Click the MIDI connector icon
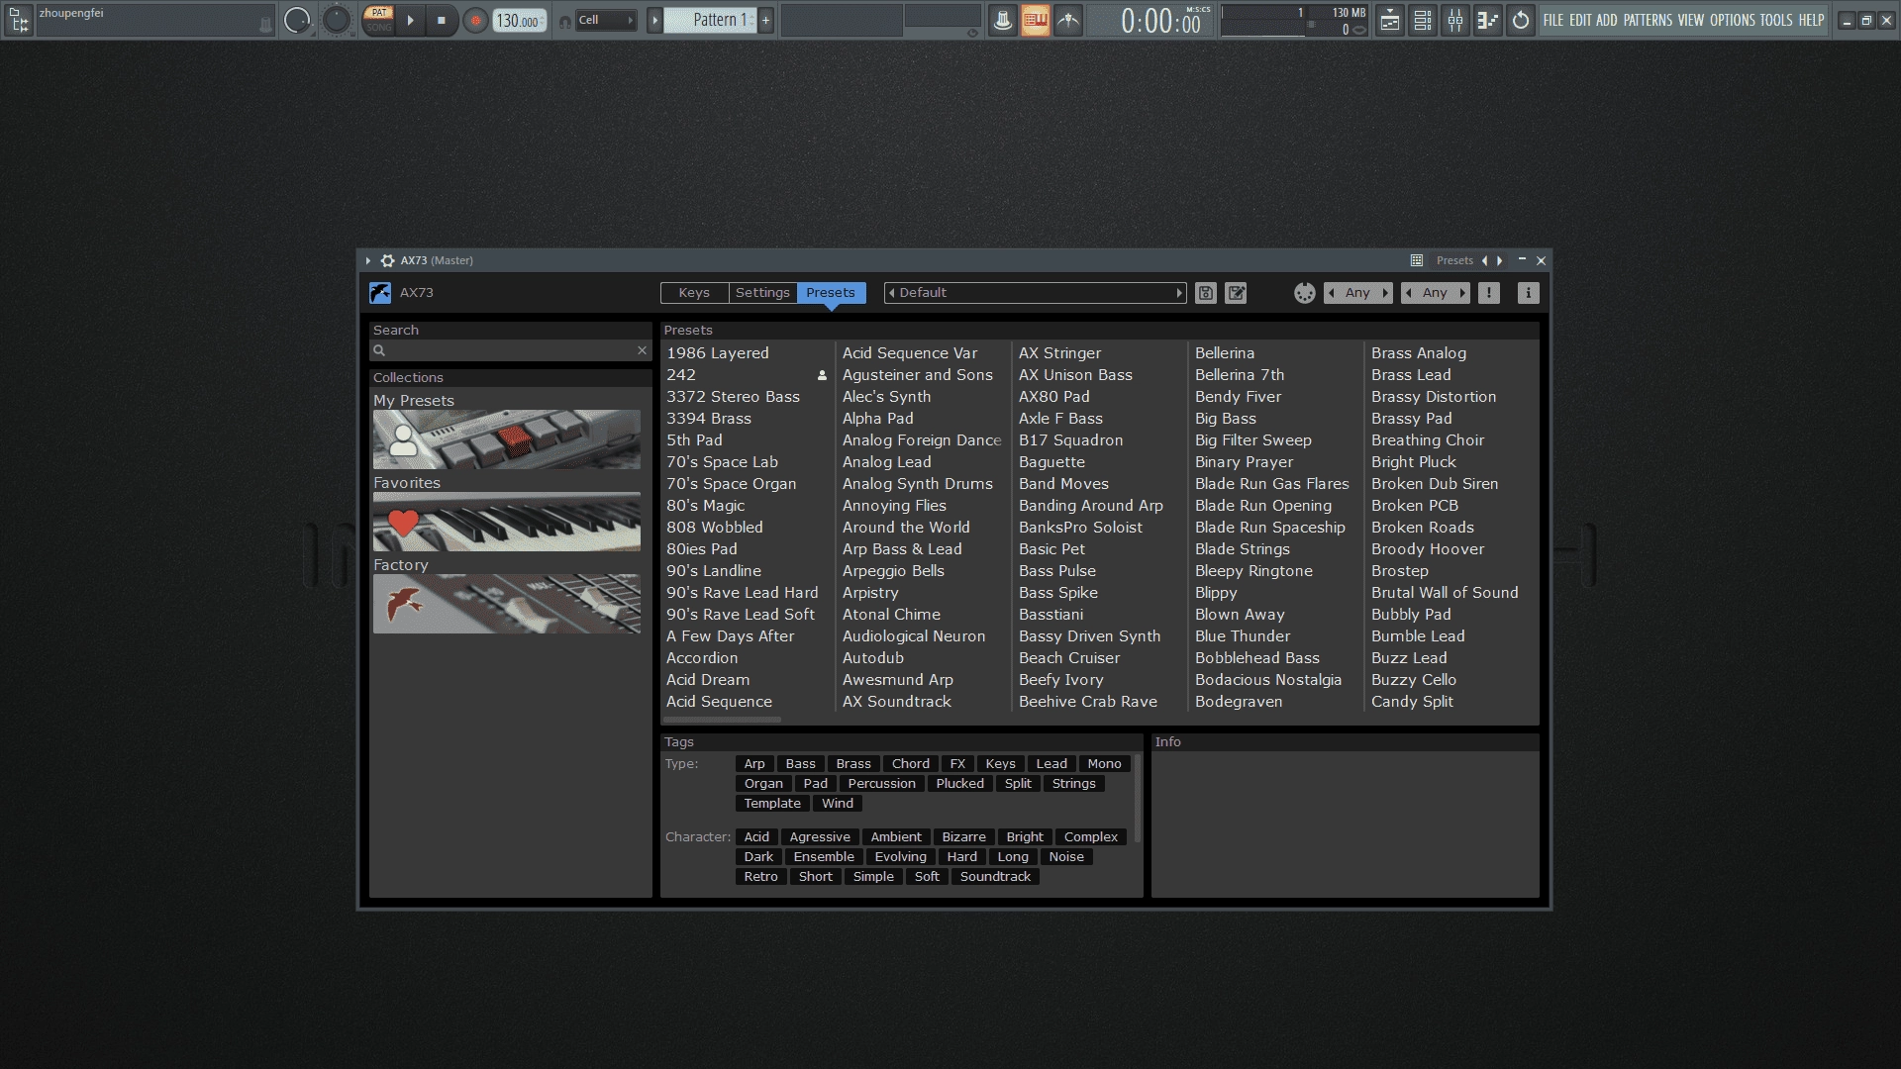This screenshot has width=1901, height=1069. click(1305, 293)
